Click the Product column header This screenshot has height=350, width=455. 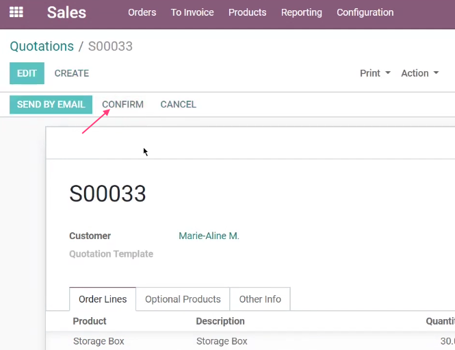pos(90,321)
